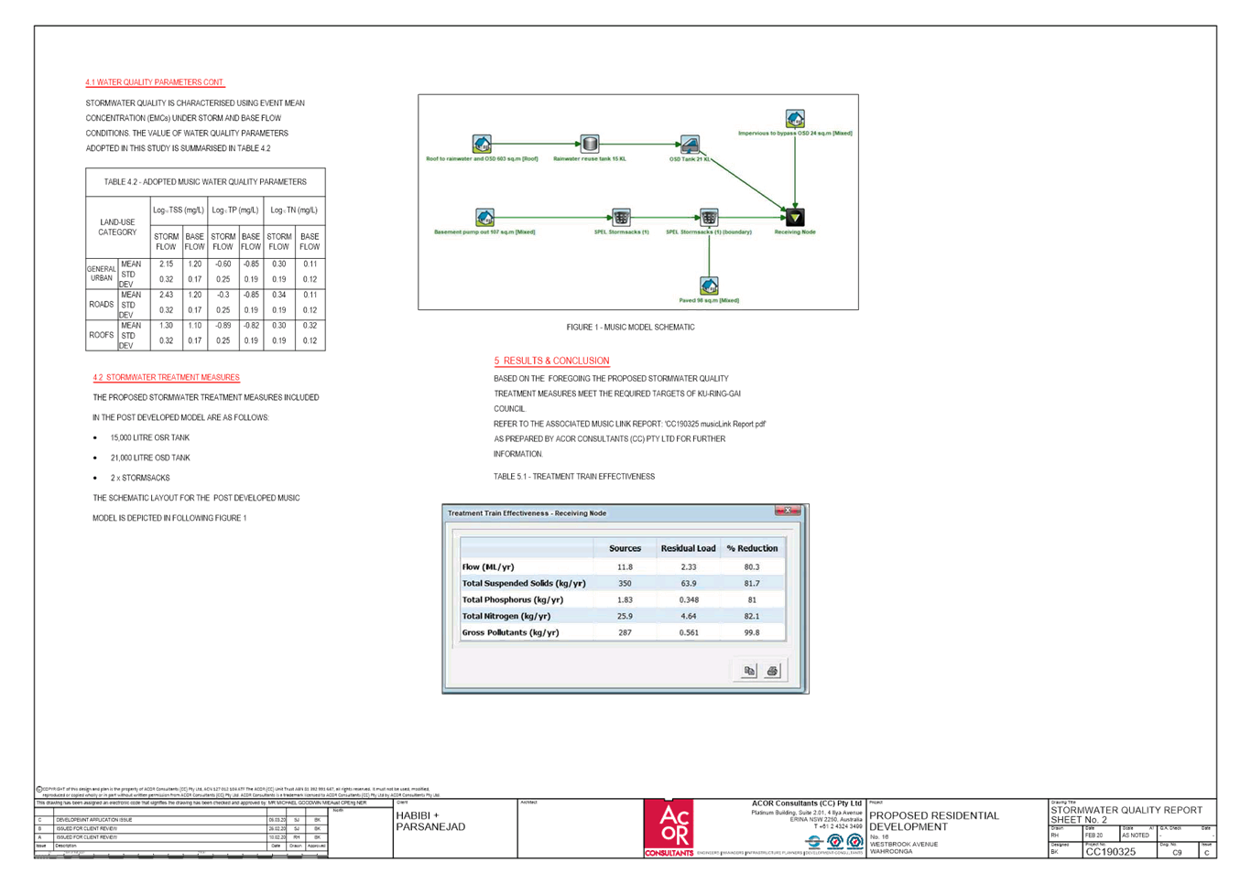1251x884 pixels.
Task: Click the ACOR Consultants red logo
Action: [x=669, y=828]
